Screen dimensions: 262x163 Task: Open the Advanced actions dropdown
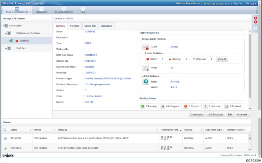point(242,115)
